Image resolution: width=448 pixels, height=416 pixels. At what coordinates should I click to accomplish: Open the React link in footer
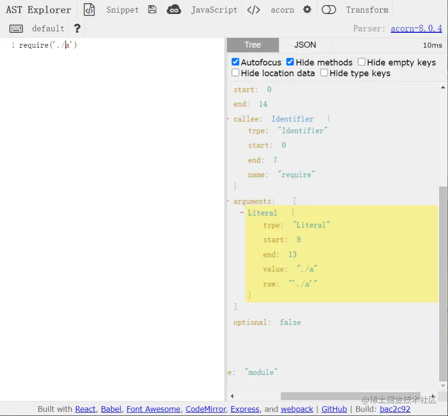coord(85,409)
